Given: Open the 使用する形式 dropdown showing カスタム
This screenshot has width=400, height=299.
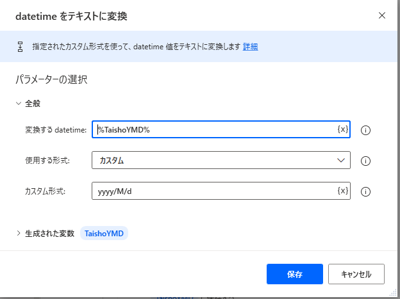Looking at the screenshot, I should [x=215, y=161].
